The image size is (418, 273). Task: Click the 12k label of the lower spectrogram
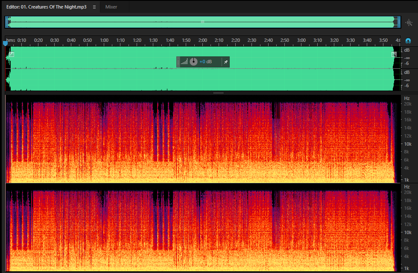click(x=408, y=224)
